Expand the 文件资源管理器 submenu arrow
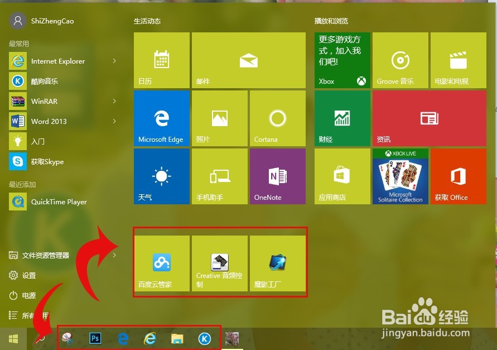This screenshot has width=497, height=350. (x=114, y=255)
